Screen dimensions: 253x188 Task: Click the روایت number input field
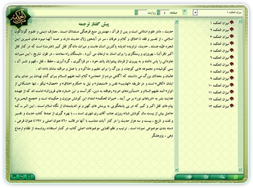[142, 13]
